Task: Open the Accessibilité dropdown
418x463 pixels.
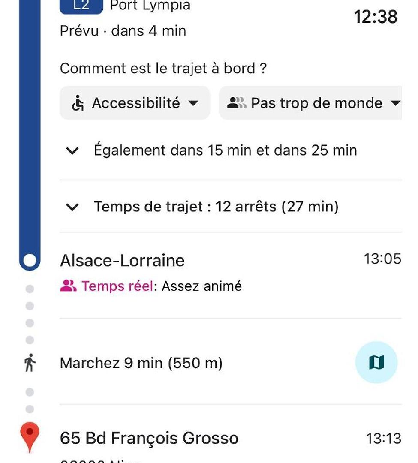Action: pyautogui.click(x=135, y=103)
